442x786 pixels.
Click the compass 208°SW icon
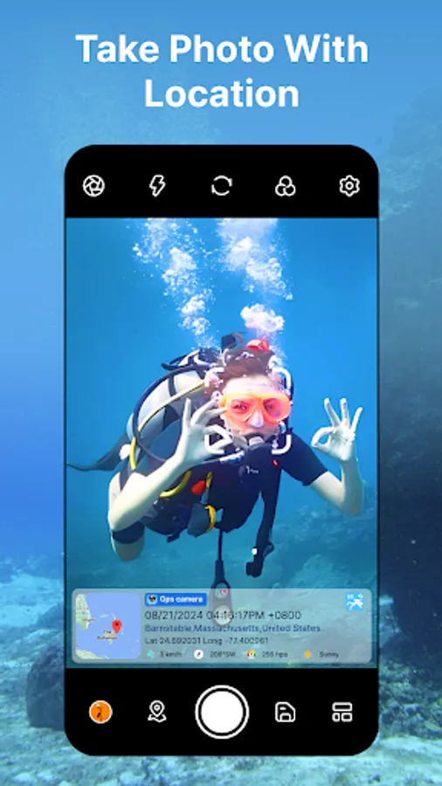tap(198, 654)
